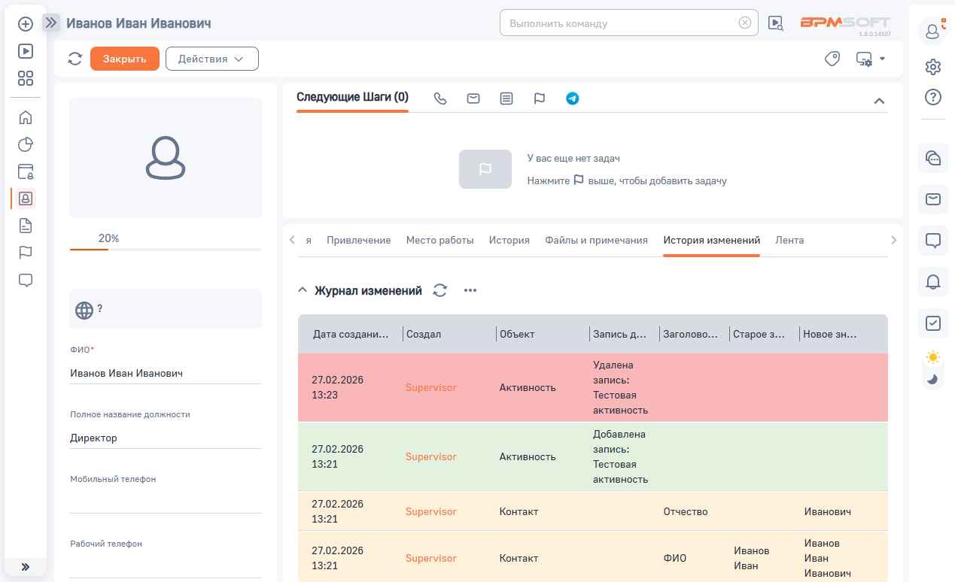Switch to light theme with the sun icon
The image size is (955, 582).
(x=933, y=357)
